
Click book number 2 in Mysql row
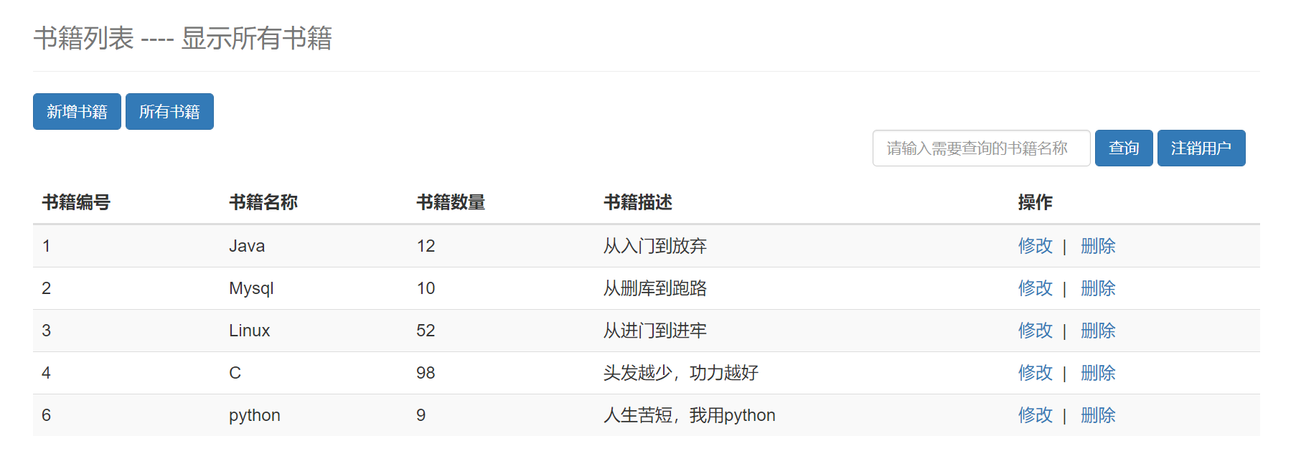click(46, 288)
